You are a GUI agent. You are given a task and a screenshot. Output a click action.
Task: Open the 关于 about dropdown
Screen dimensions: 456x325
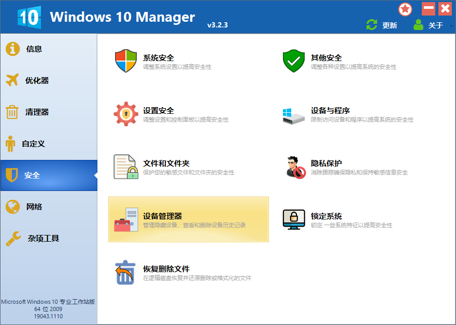(429, 25)
